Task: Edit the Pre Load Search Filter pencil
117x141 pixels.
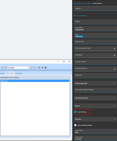Action: point(114,49)
